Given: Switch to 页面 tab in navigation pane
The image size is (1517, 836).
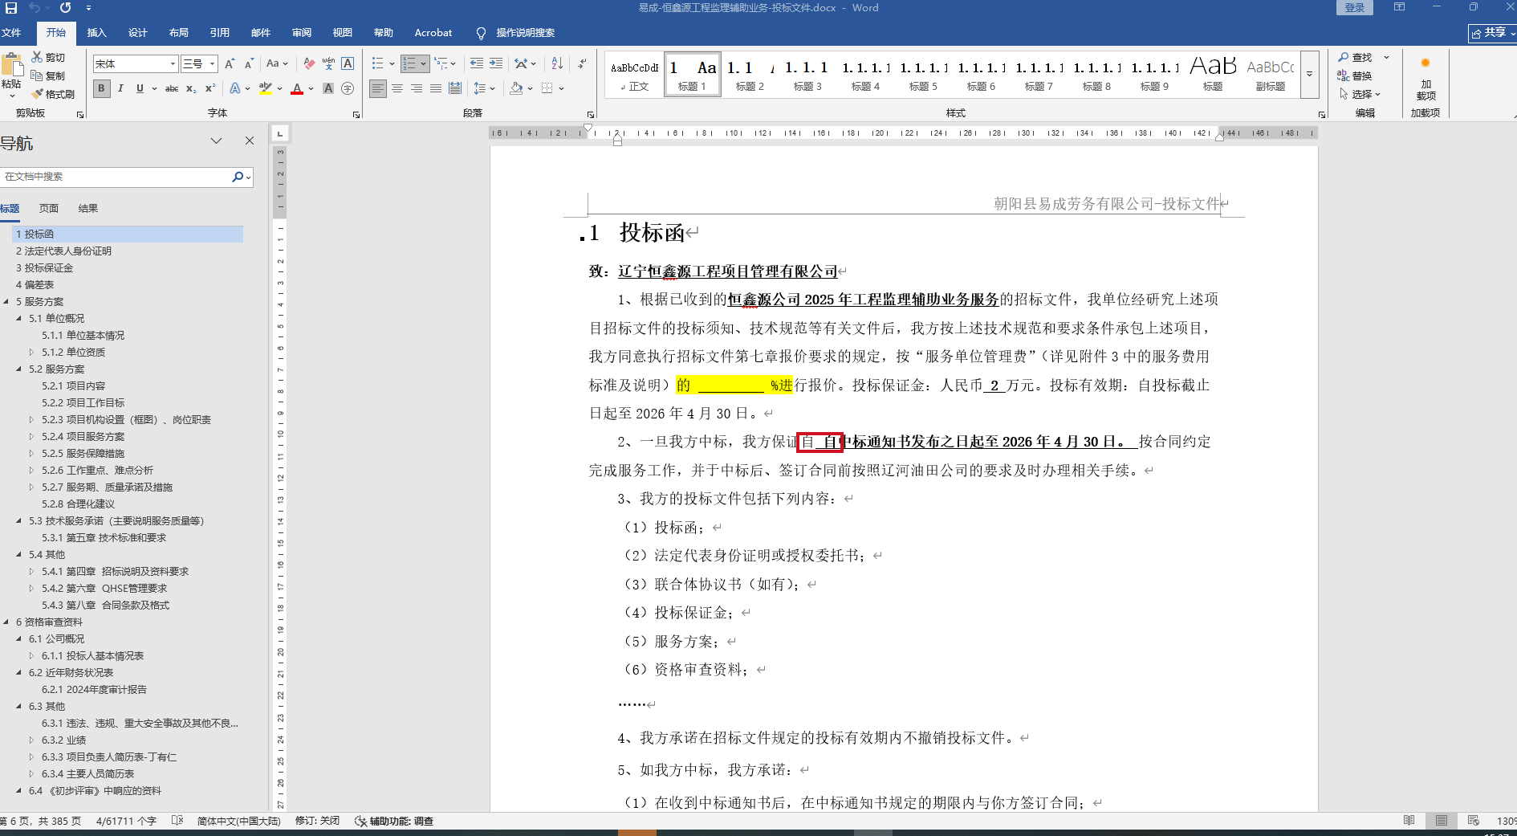Looking at the screenshot, I should click(x=49, y=209).
